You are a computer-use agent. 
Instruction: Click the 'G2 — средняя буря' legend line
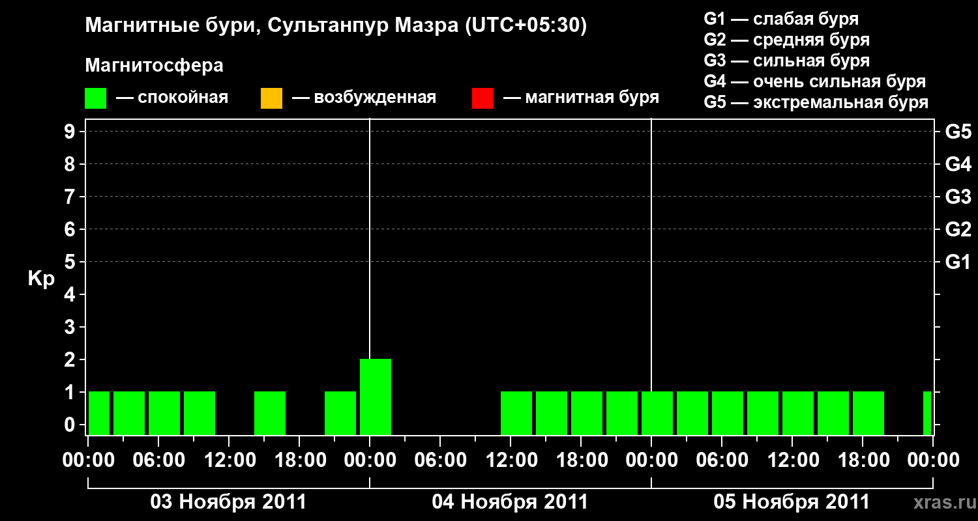pyautogui.click(x=787, y=40)
